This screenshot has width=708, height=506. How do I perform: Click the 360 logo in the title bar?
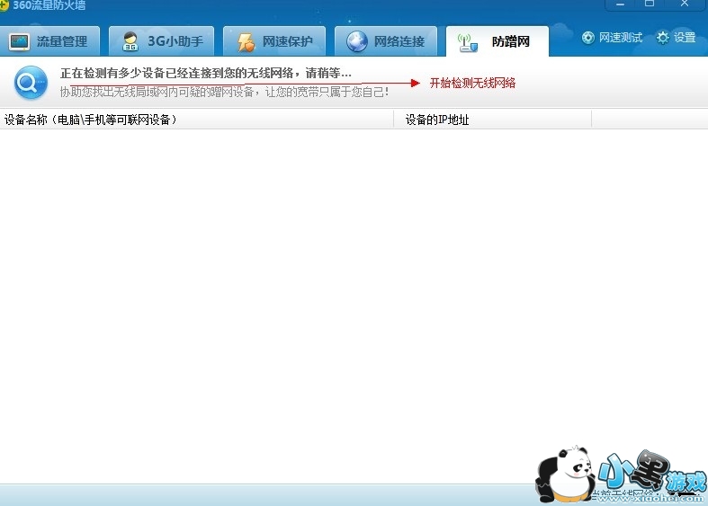coord(4,5)
